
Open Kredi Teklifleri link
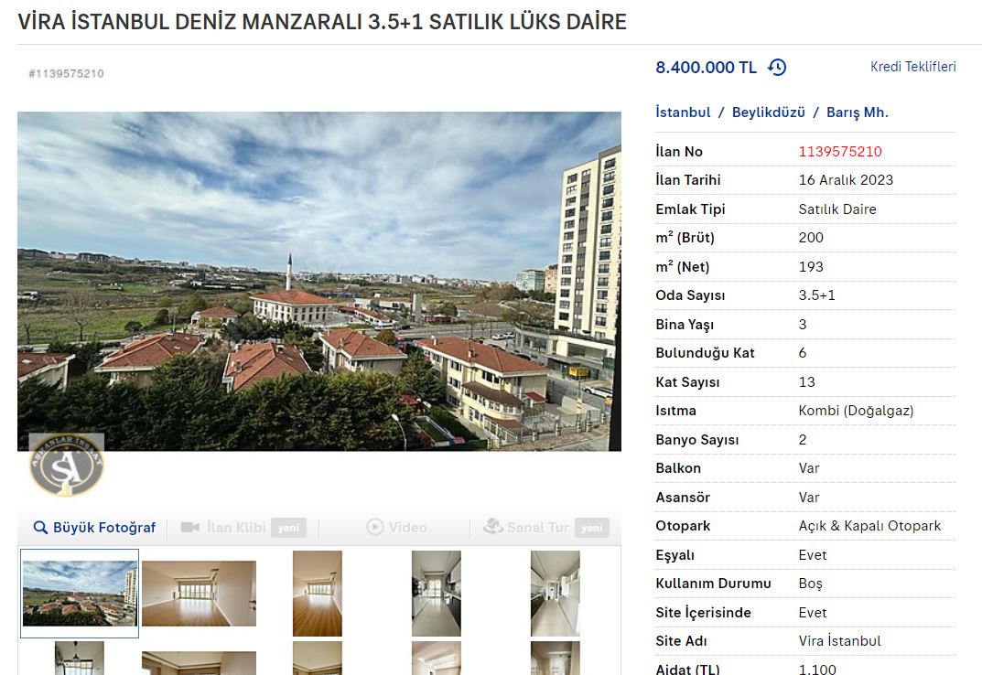click(x=913, y=67)
